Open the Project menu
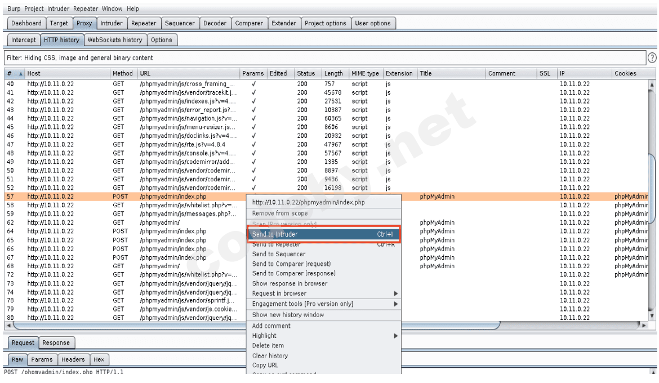 [34, 8]
